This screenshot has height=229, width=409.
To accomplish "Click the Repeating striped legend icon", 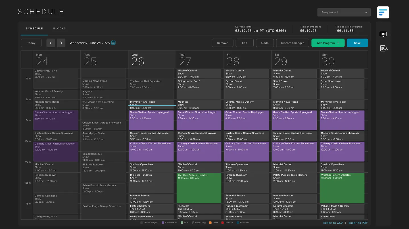I will 193,223.
